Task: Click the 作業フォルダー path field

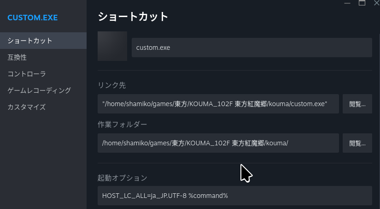Action: pyautogui.click(x=218, y=143)
